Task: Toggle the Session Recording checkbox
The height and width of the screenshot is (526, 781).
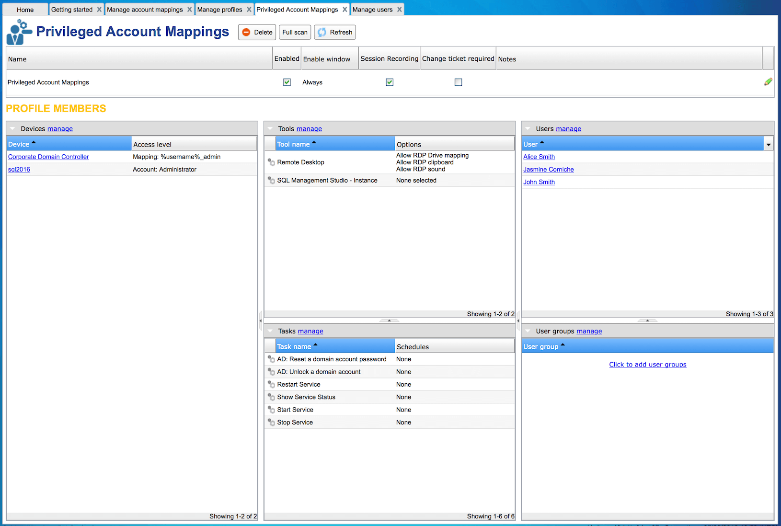Action: (x=390, y=82)
